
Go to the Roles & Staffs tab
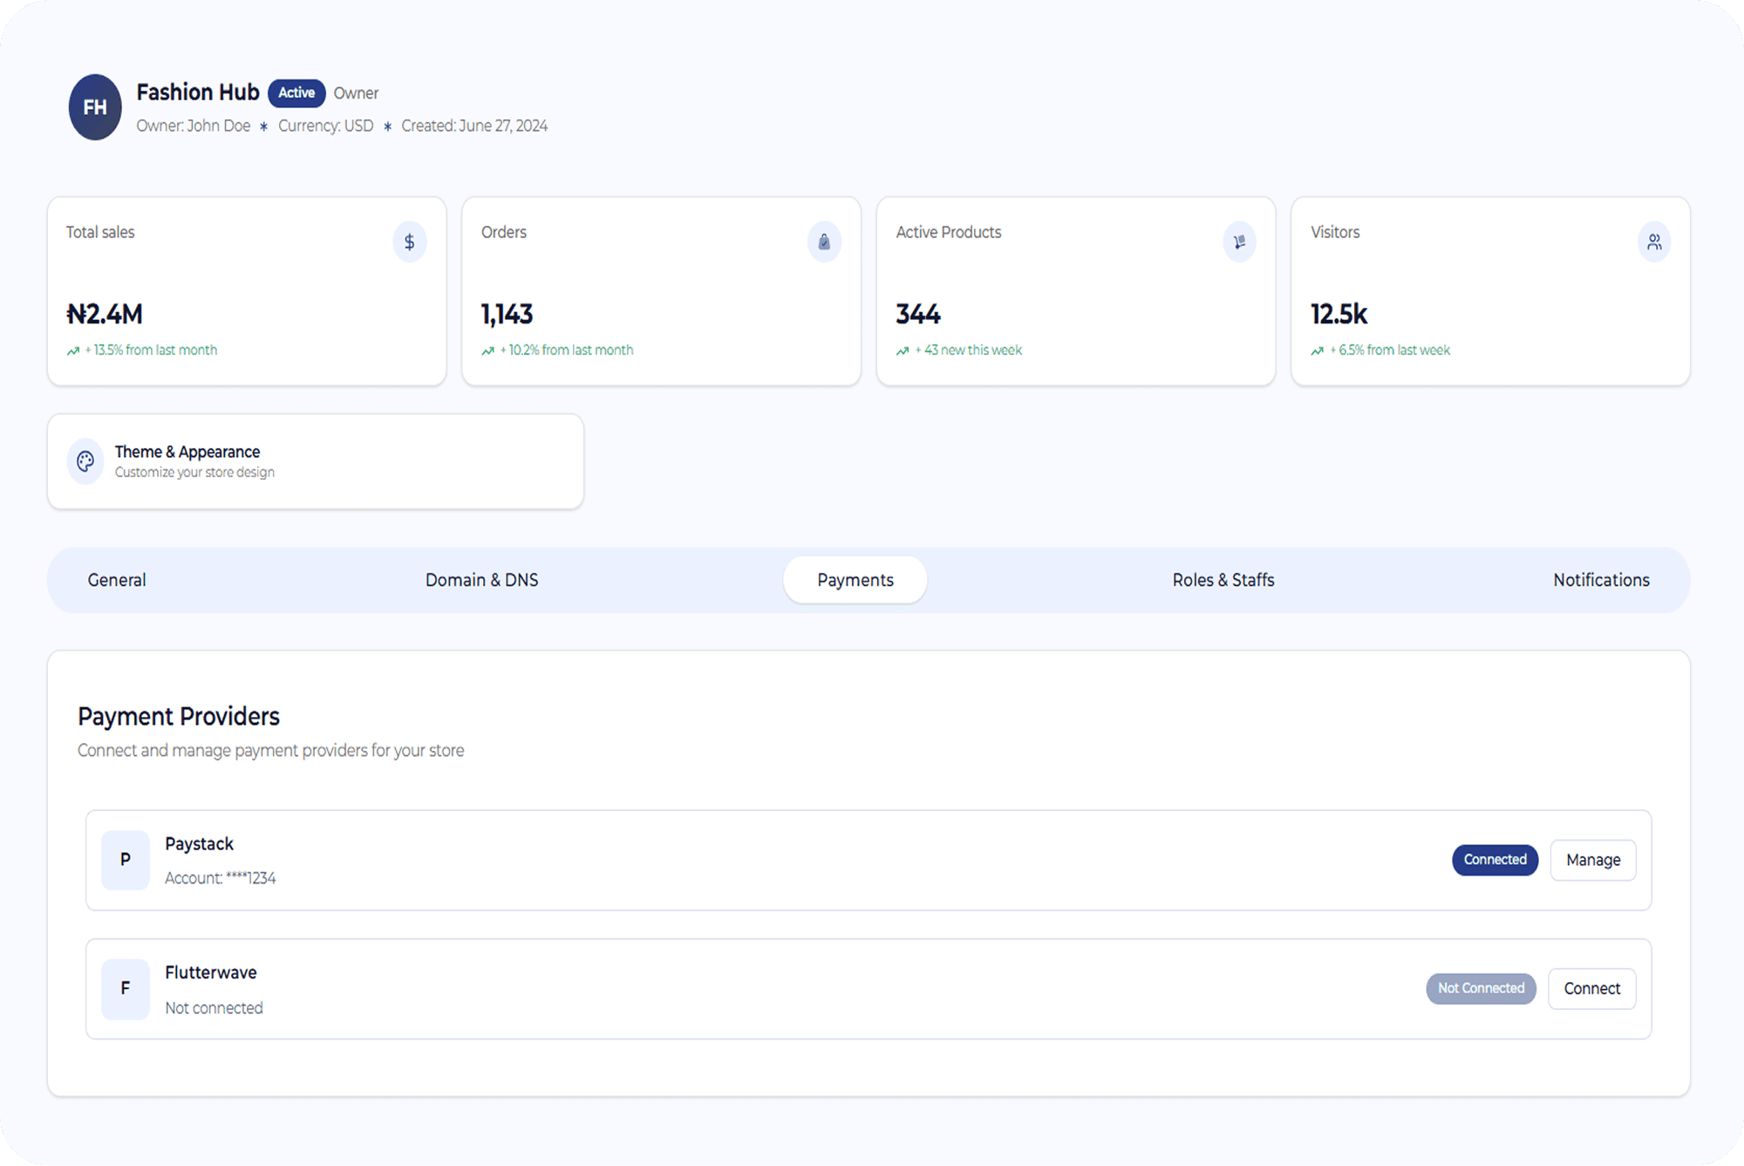click(1223, 580)
